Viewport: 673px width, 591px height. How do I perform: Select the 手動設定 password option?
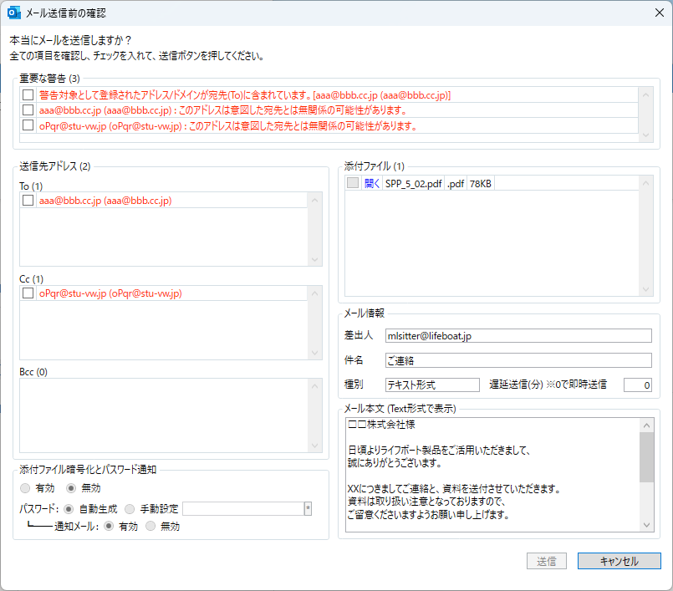pyautogui.click(x=130, y=508)
